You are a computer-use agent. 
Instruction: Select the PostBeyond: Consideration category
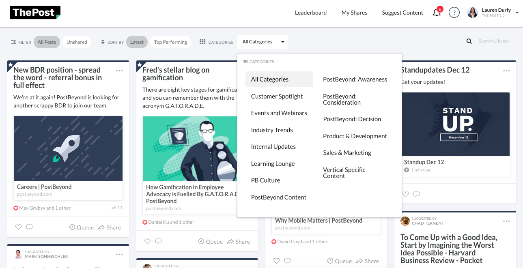click(x=342, y=99)
